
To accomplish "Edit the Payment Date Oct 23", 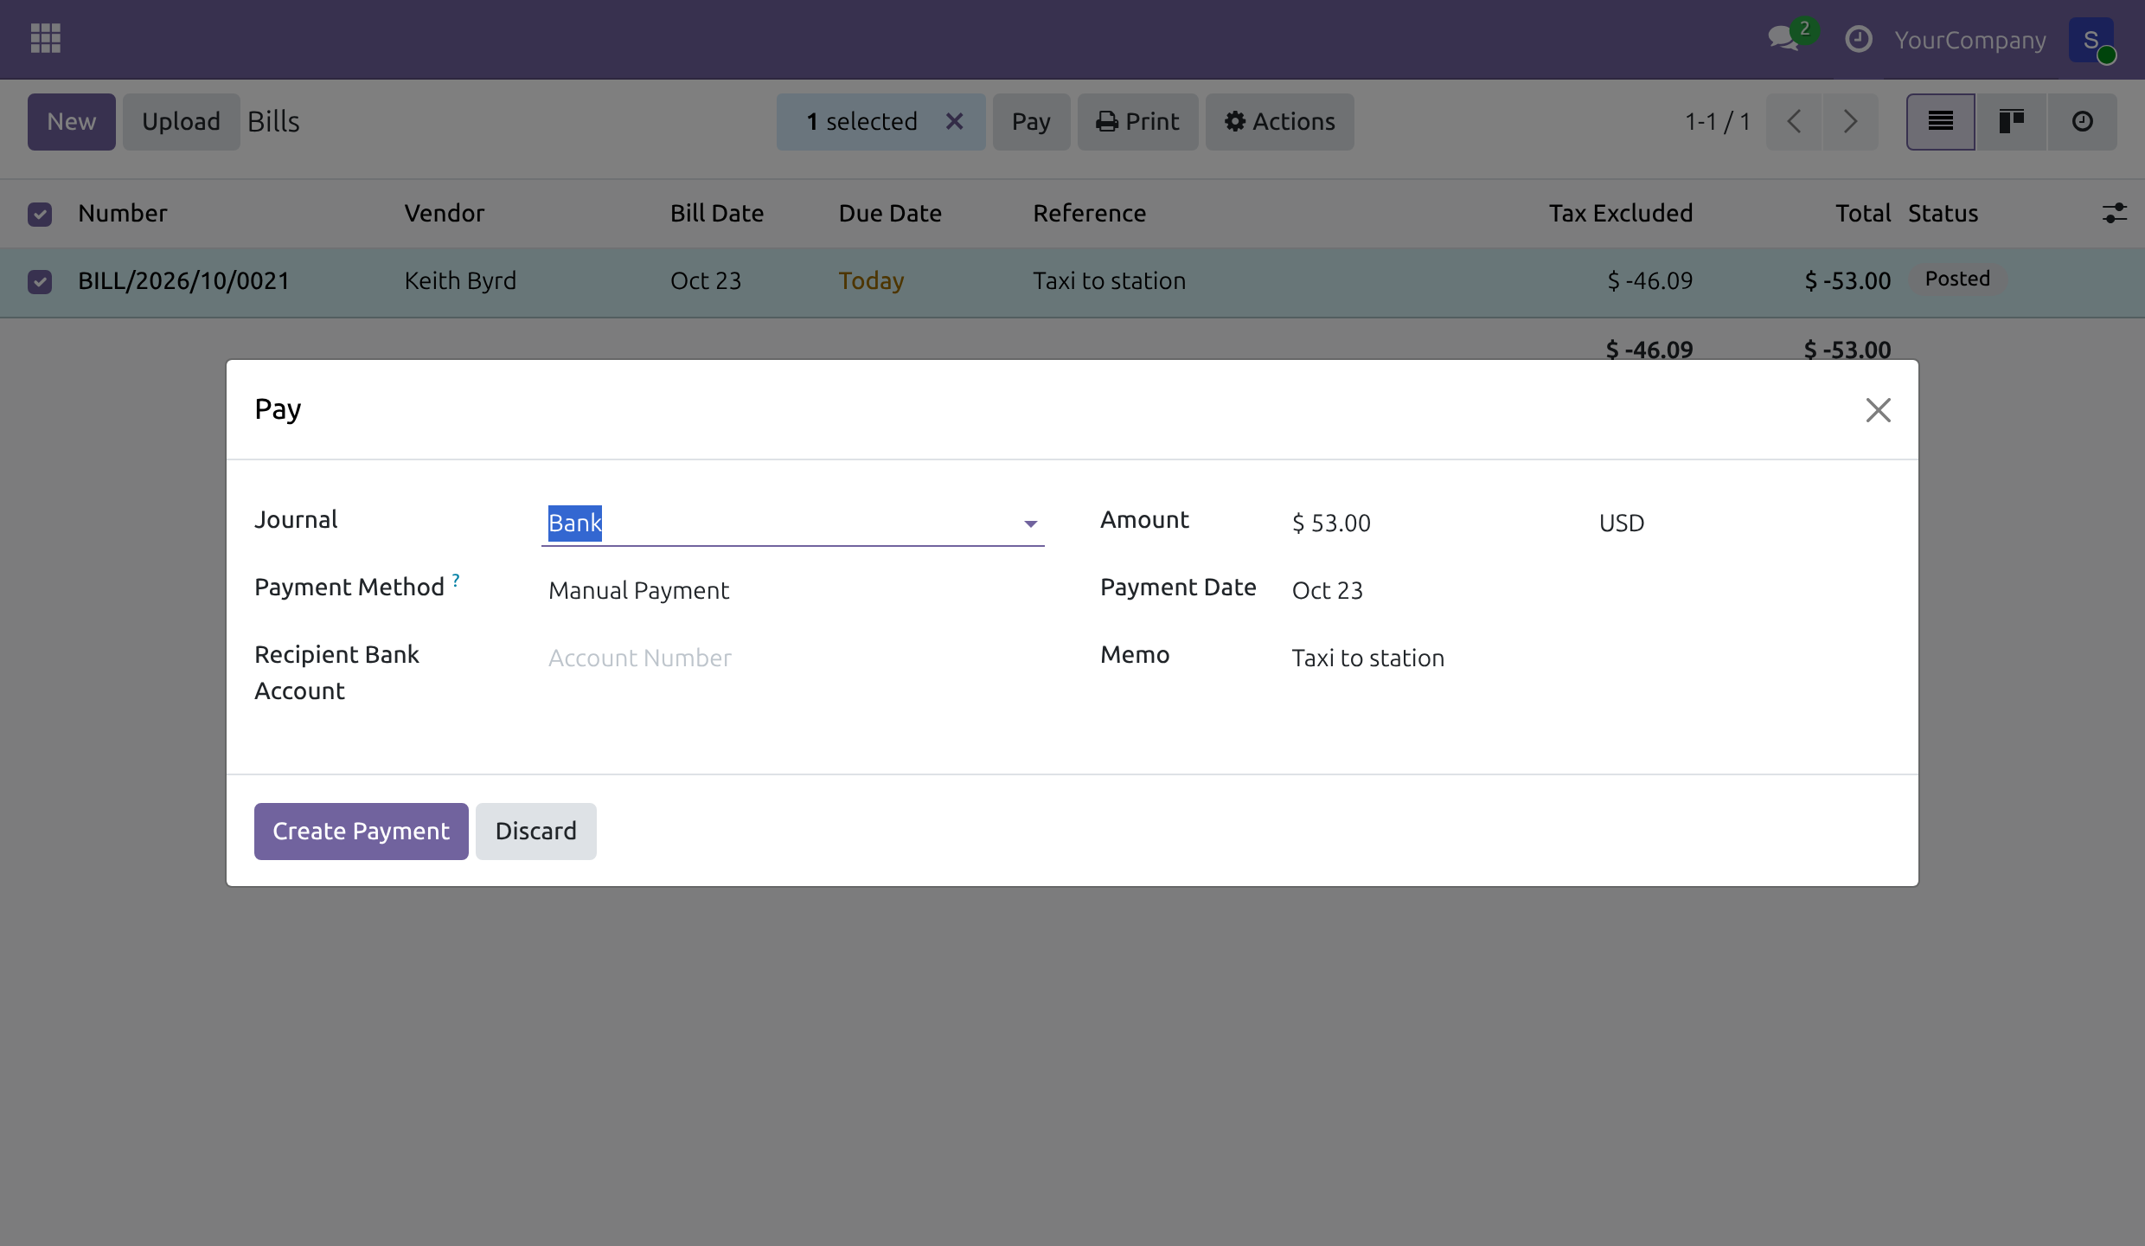I will click(x=1588, y=590).
